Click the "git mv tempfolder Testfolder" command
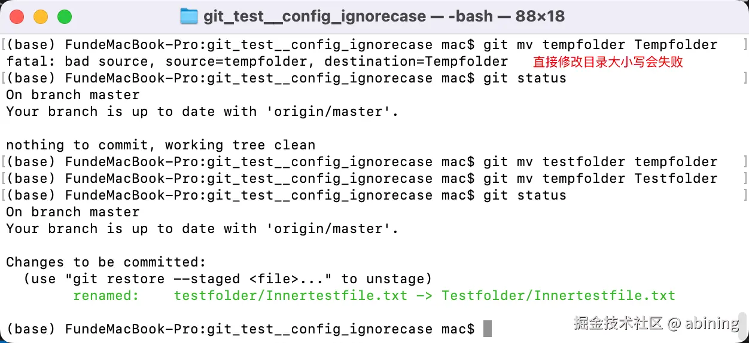 pos(600,179)
